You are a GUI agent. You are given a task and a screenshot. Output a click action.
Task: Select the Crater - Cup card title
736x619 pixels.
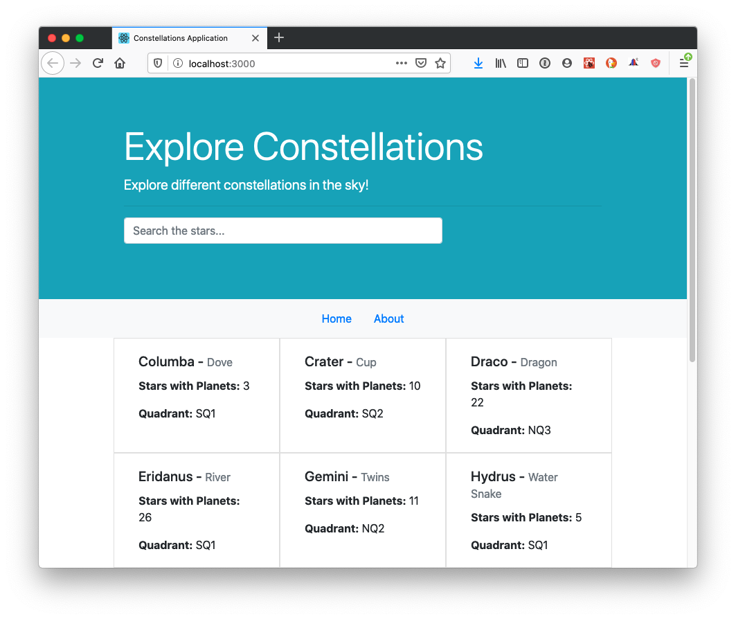pyautogui.click(x=341, y=362)
